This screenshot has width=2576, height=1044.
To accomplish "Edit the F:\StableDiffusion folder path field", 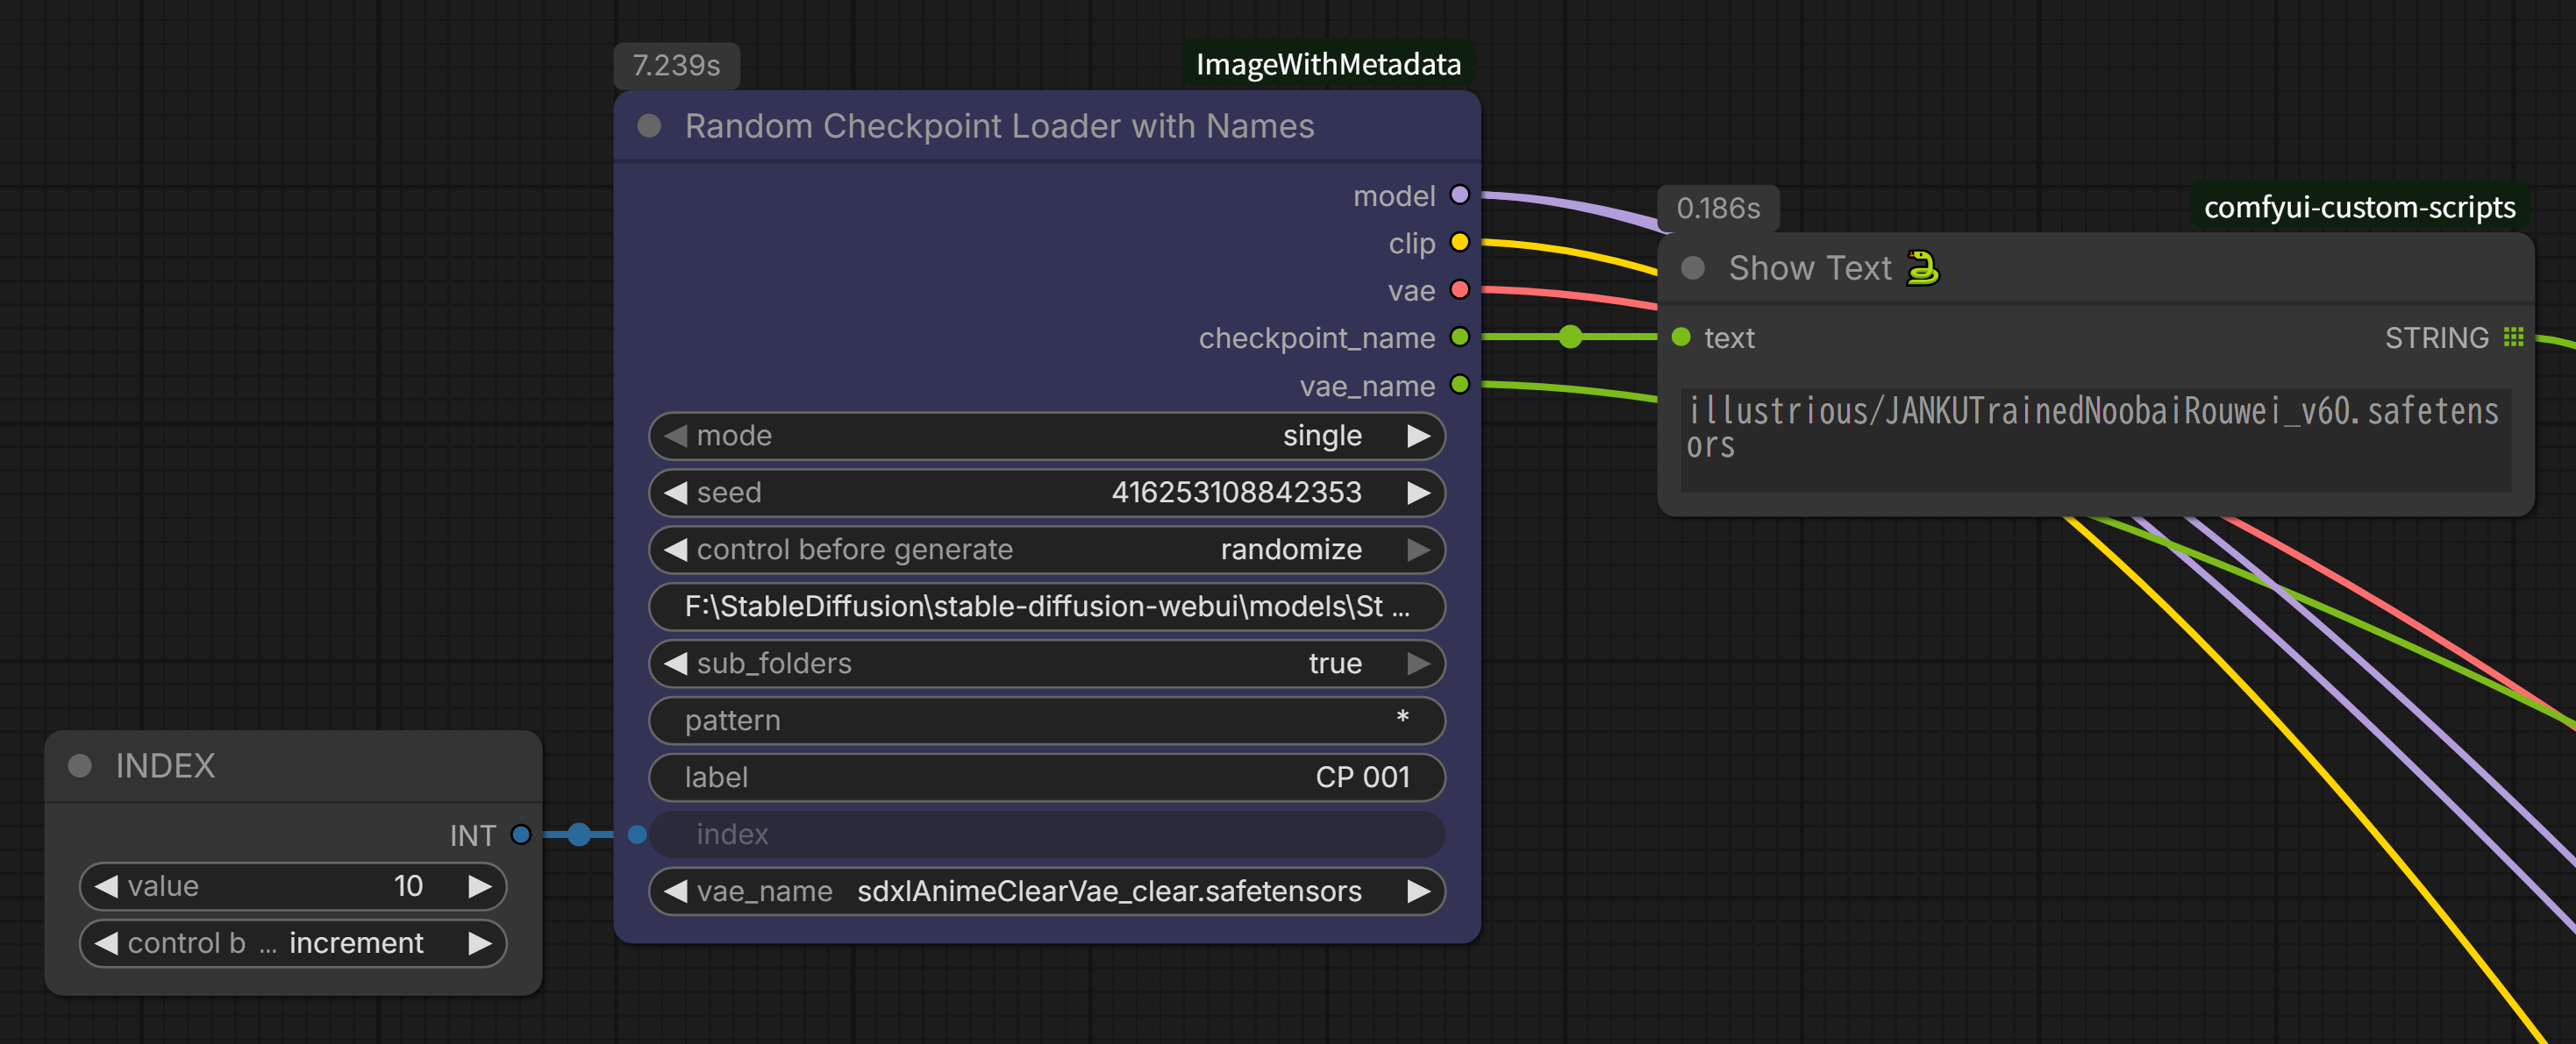I will point(1047,607).
